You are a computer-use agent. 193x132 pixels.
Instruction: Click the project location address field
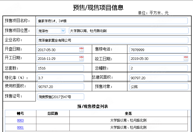coord(128,31)
